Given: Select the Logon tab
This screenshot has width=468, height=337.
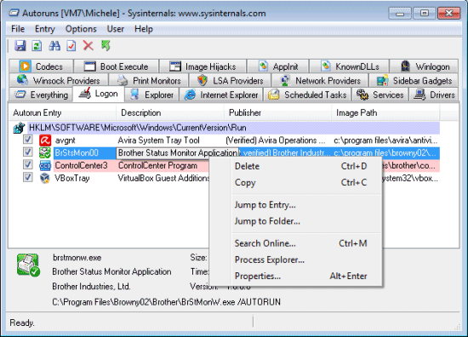Looking at the screenshot, I should (99, 94).
